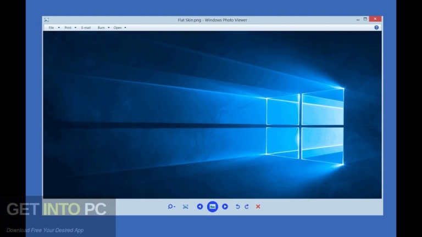Click the Photo Viewer title bar icon

pyautogui.click(x=47, y=20)
